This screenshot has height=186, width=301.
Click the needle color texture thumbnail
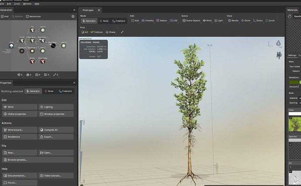point(295,124)
